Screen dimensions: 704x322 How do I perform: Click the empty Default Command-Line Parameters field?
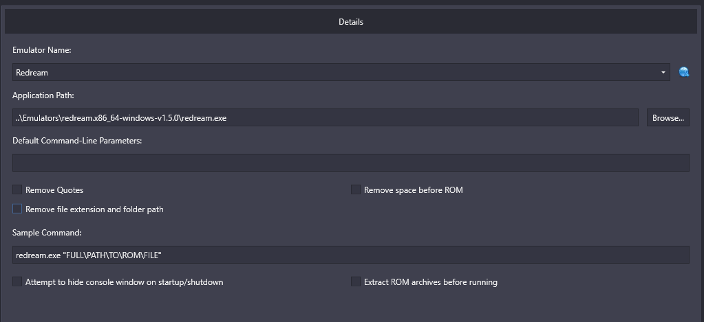tap(350, 163)
